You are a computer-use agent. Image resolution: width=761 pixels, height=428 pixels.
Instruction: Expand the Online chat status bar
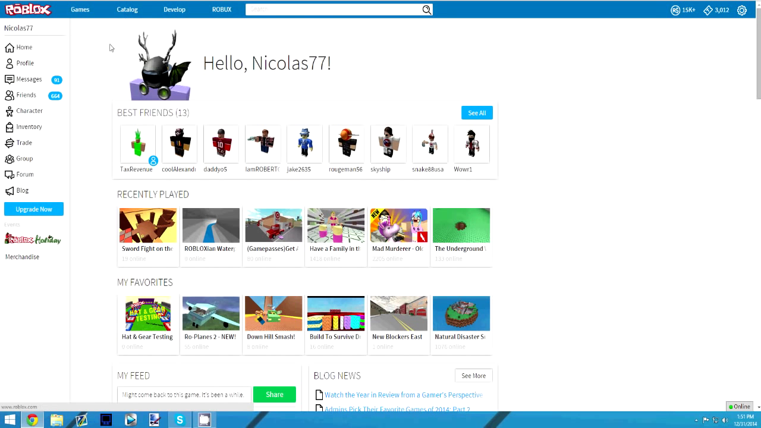741,407
